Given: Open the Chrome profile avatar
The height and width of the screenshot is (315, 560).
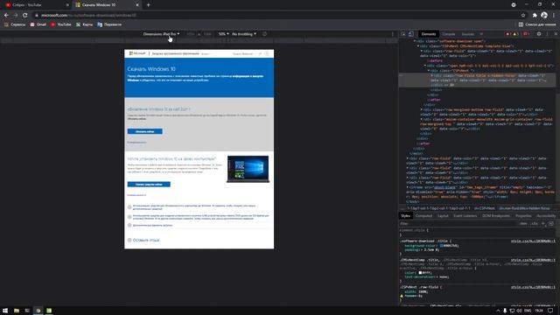Looking at the screenshot, I should point(544,16).
